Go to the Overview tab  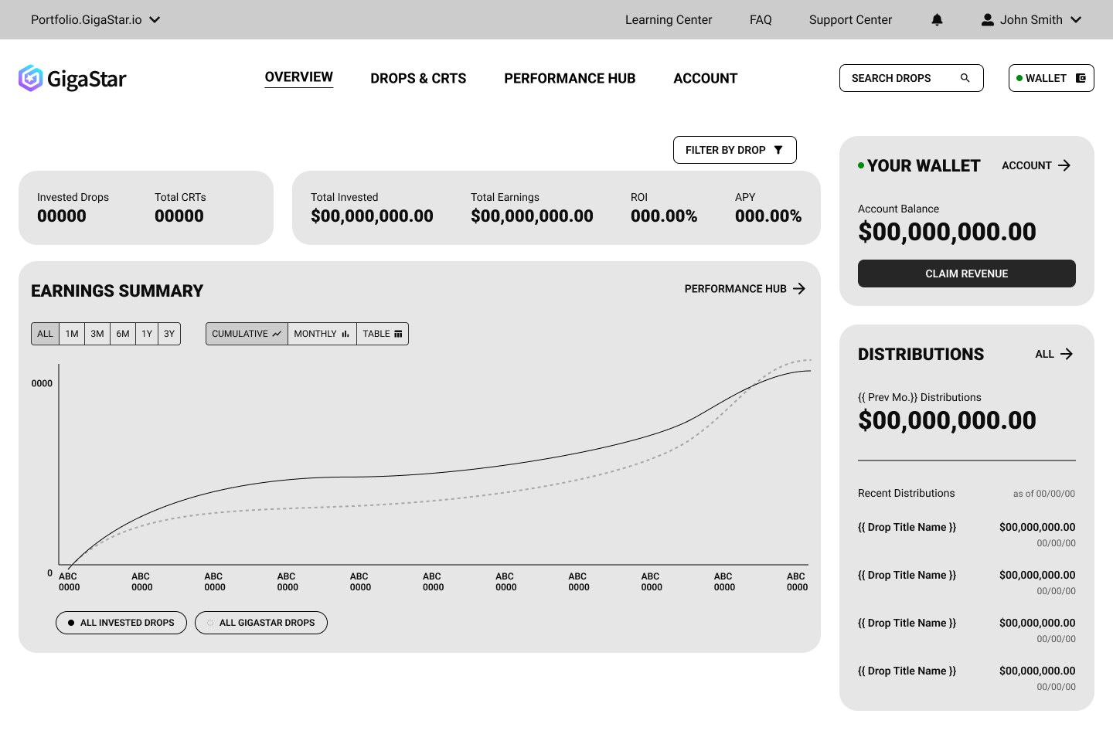(x=299, y=77)
